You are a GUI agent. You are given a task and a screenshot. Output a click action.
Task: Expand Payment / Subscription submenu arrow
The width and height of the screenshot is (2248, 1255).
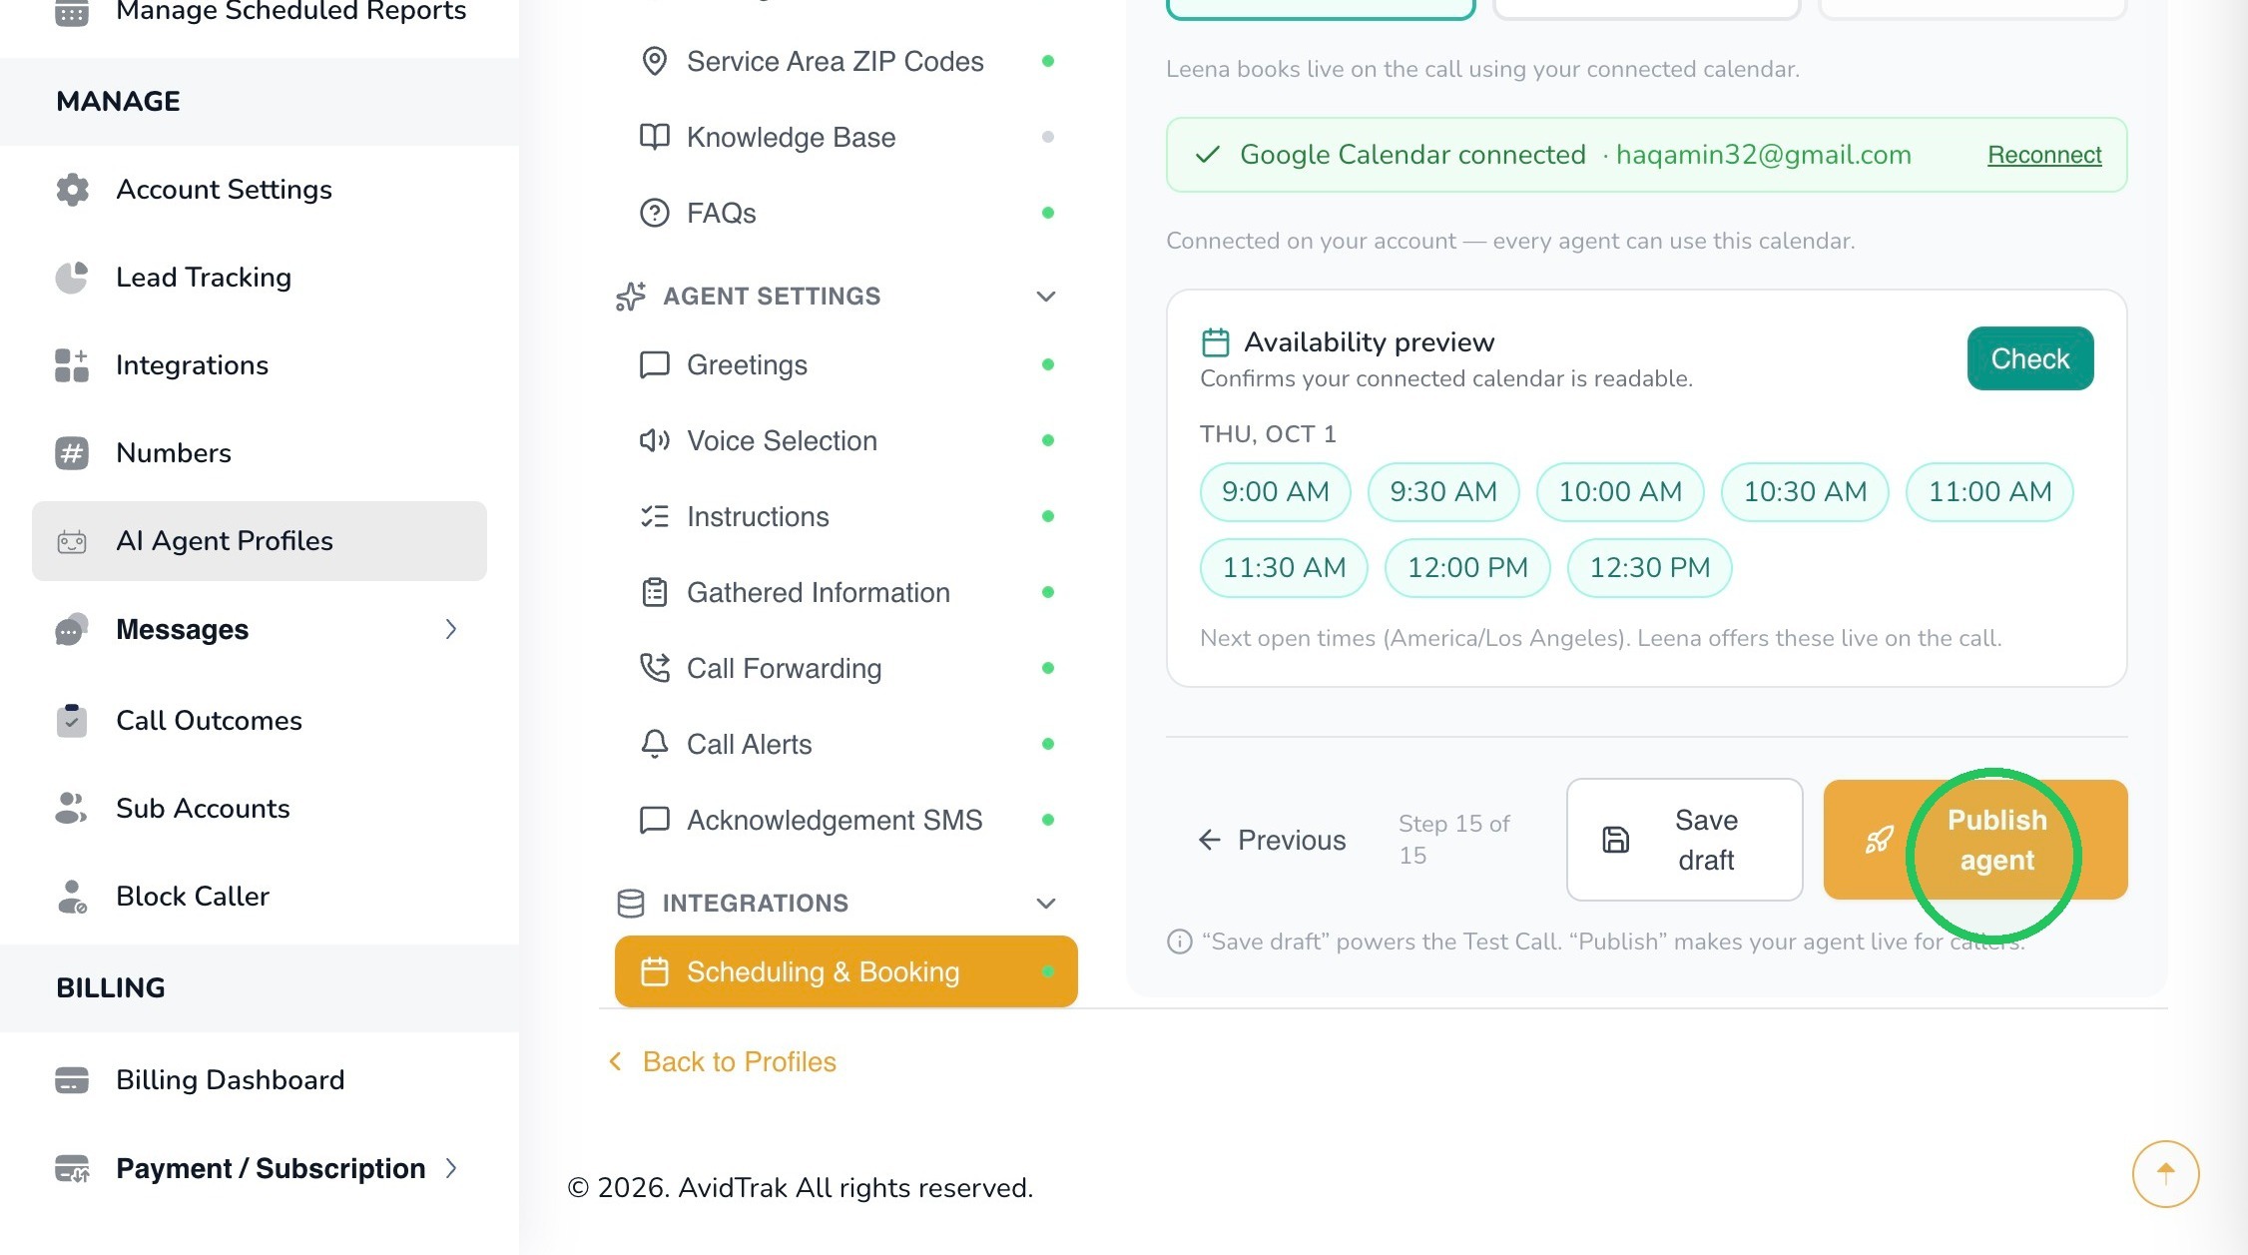pos(451,1168)
